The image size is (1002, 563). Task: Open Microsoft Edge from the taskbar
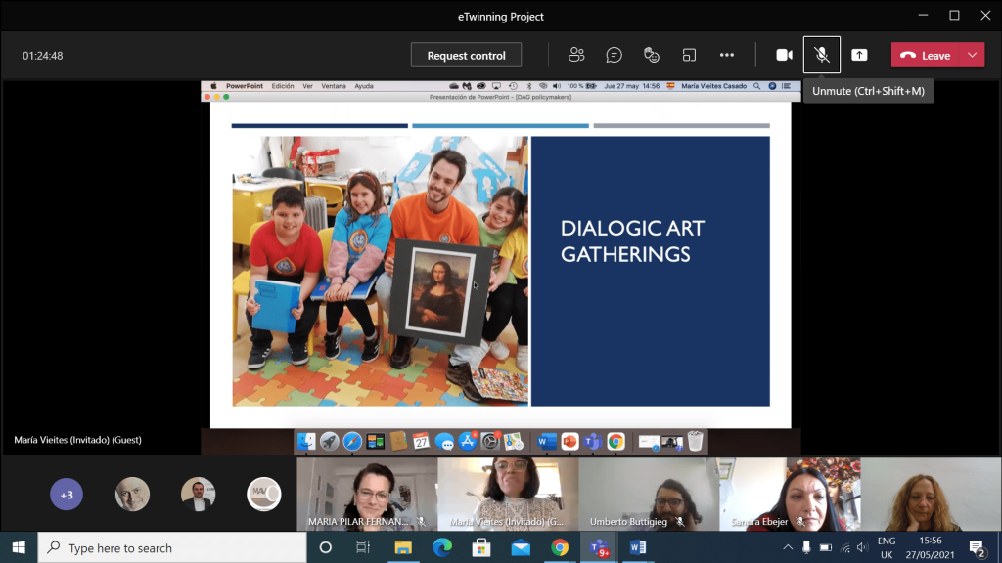coord(440,547)
